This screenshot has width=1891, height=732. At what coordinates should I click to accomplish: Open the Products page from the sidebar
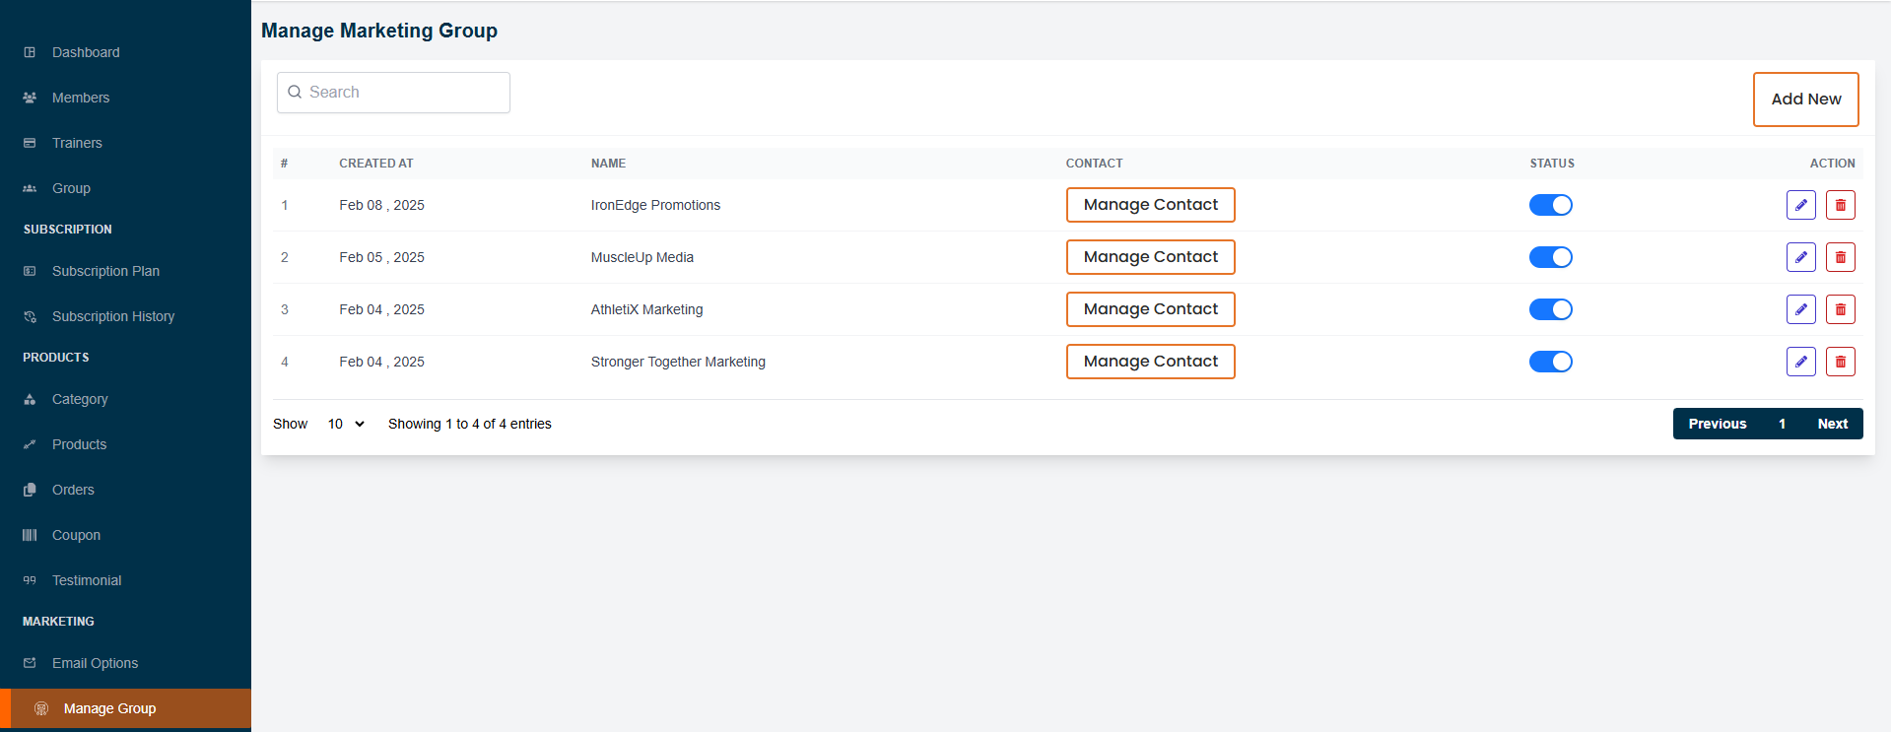[x=79, y=444]
